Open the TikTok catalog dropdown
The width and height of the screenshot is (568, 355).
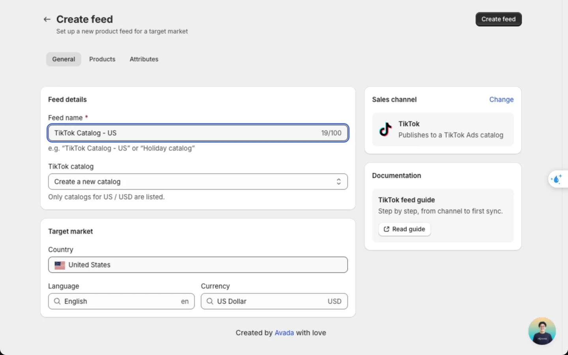(x=198, y=182)
